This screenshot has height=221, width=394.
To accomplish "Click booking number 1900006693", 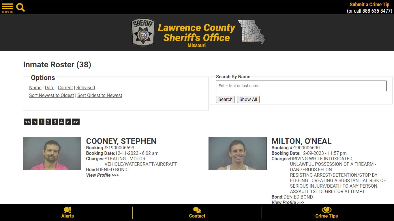I will point(121,148).
